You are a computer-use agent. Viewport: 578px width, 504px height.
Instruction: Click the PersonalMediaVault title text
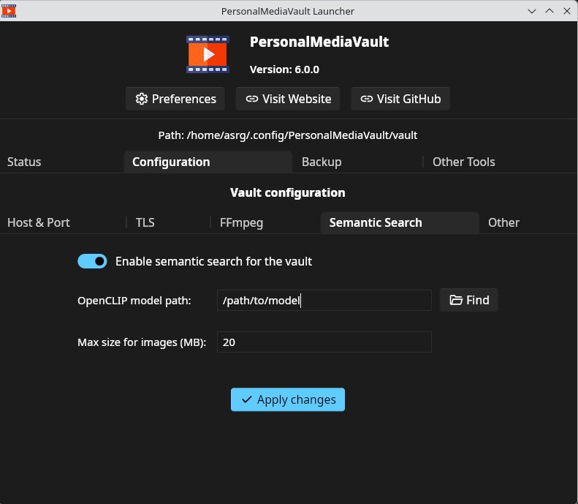[319, 42]
